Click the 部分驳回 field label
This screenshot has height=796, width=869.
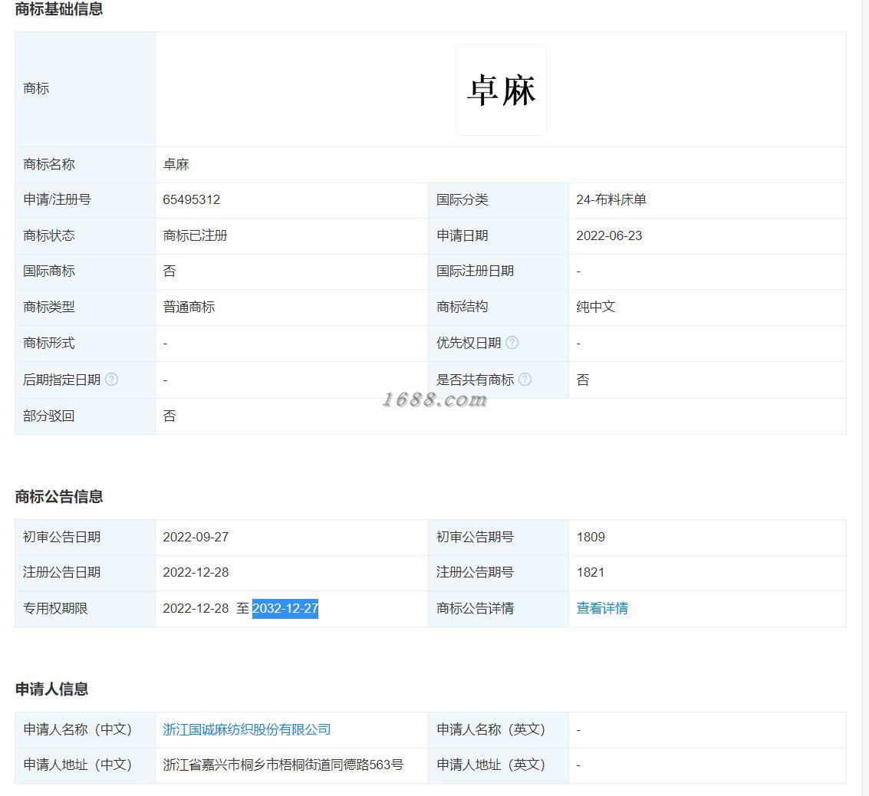(x=49, y=416)
